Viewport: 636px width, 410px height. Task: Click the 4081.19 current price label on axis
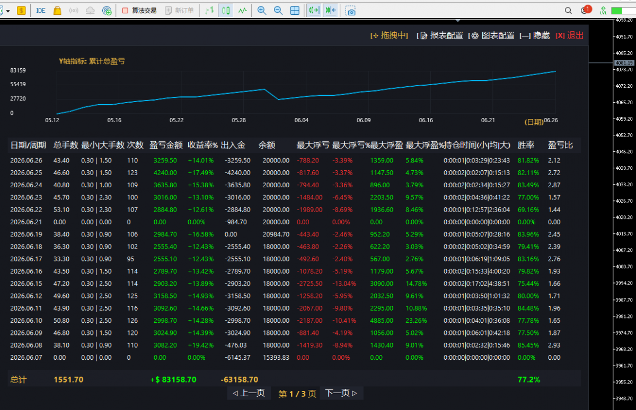pos(624,62)
